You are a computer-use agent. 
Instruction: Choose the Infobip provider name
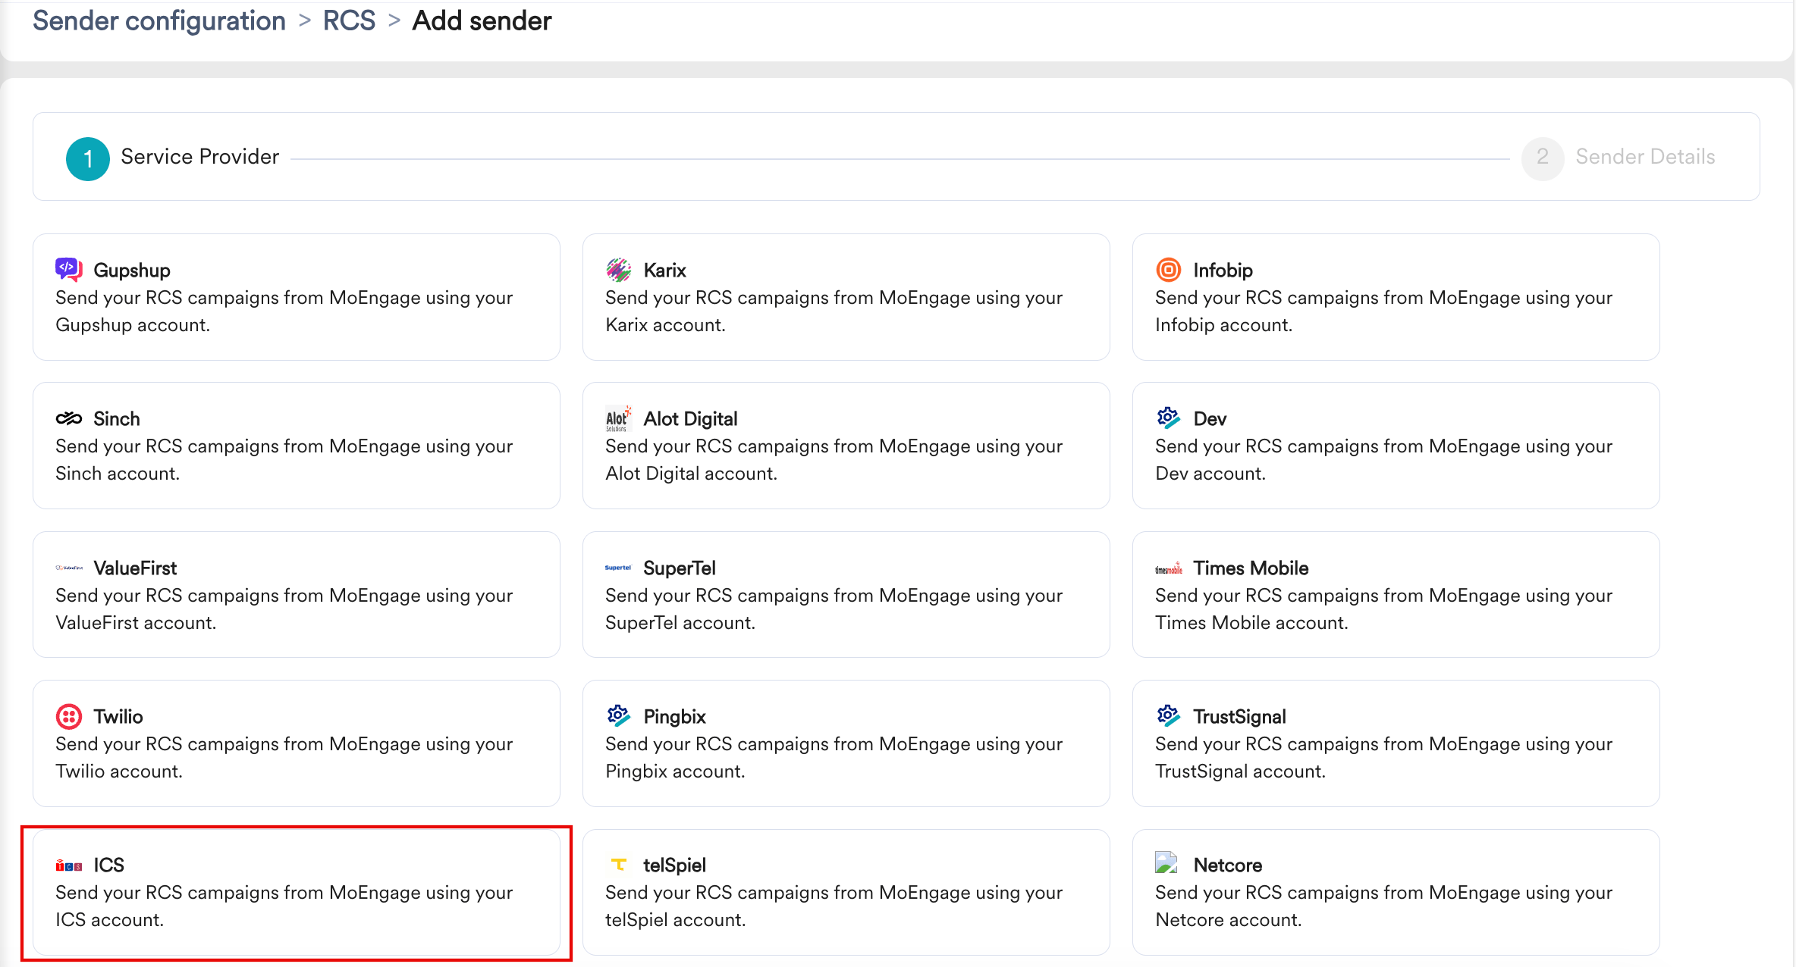1223,270
